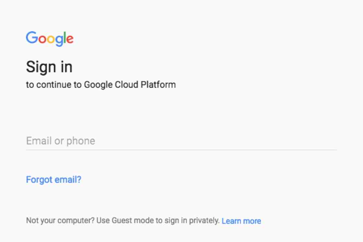The image size is (363, 242).
Task: Click the words "Guest mode" in the notice
Action: click(x=126, y=221)
